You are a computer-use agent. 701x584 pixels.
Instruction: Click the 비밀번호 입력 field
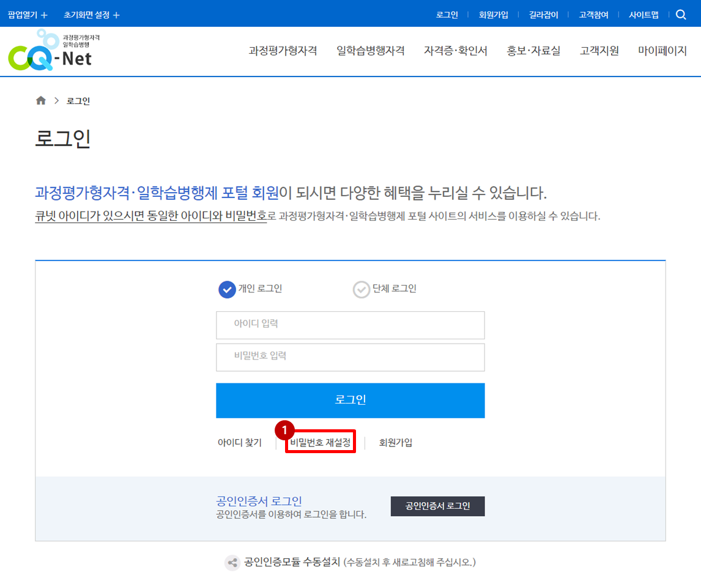pyautogui.click(x=350, y=357)
